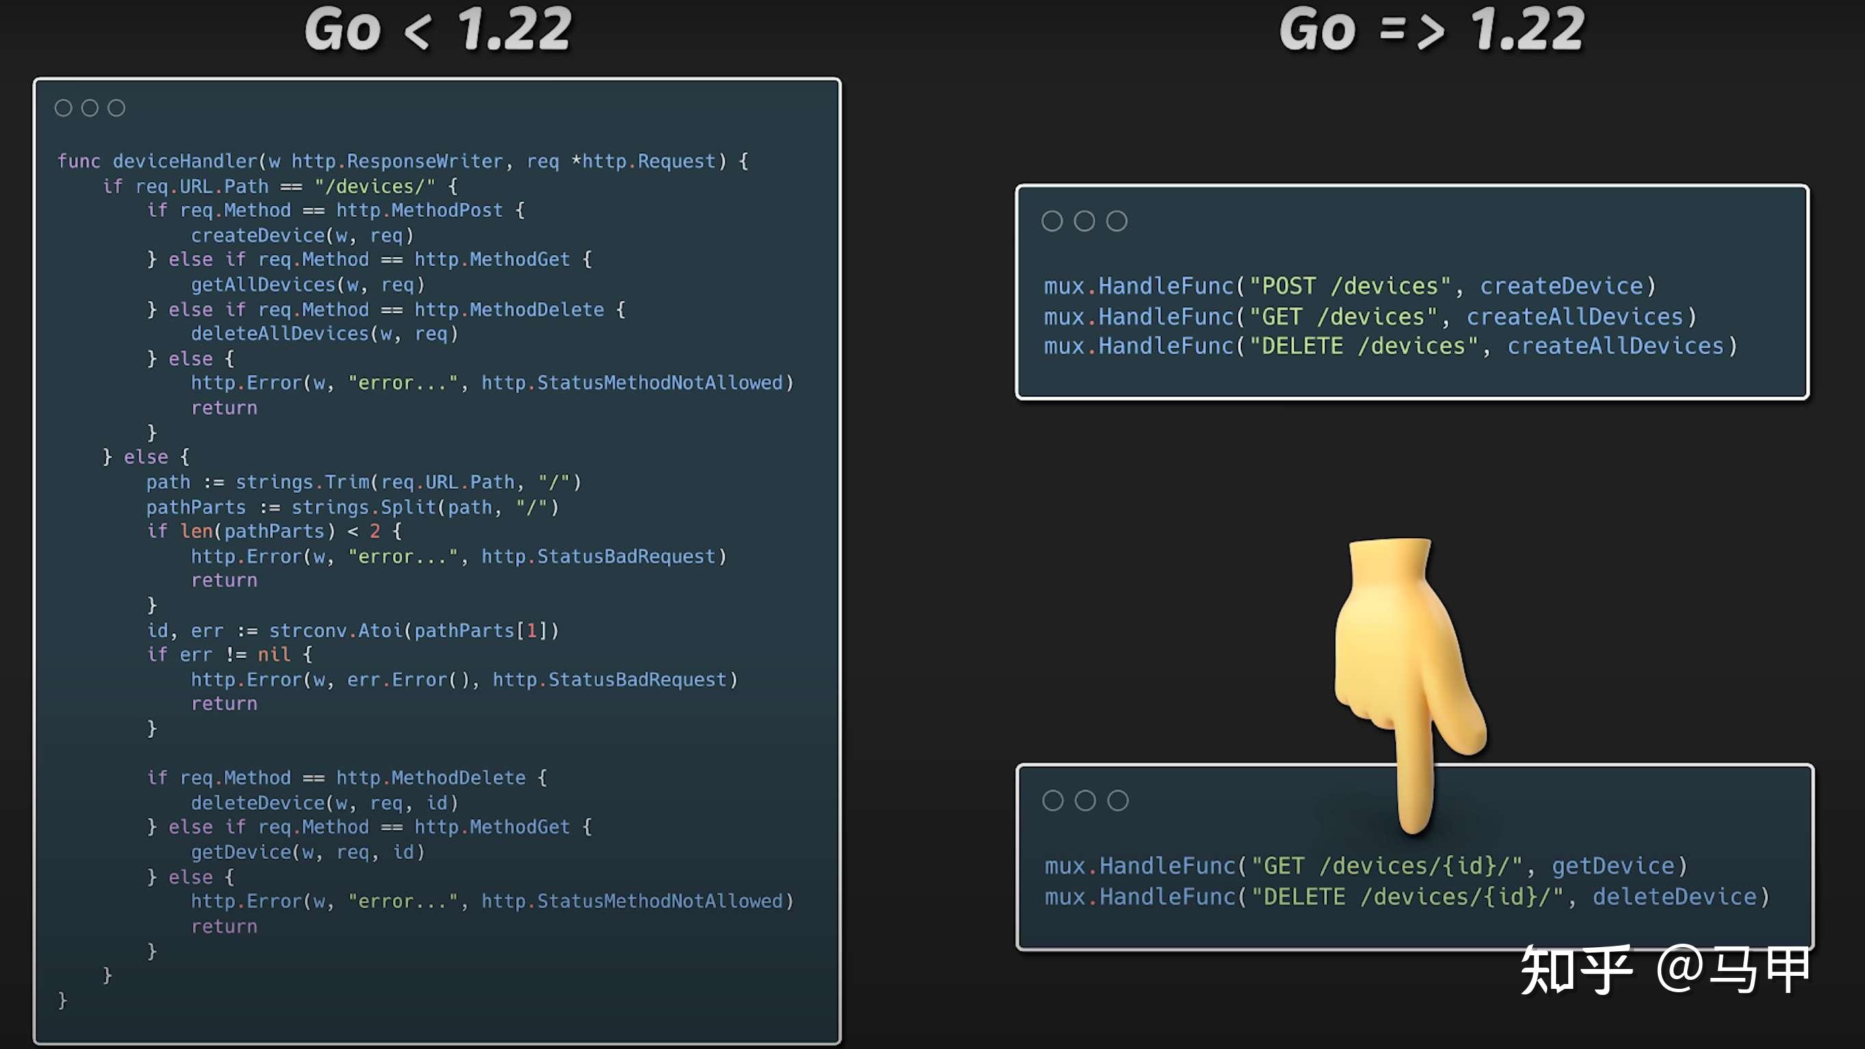This screenshot has height=1049, width=1865.
Task: Click getDevice handler argument on right
Action: (x=1613, y=866)
